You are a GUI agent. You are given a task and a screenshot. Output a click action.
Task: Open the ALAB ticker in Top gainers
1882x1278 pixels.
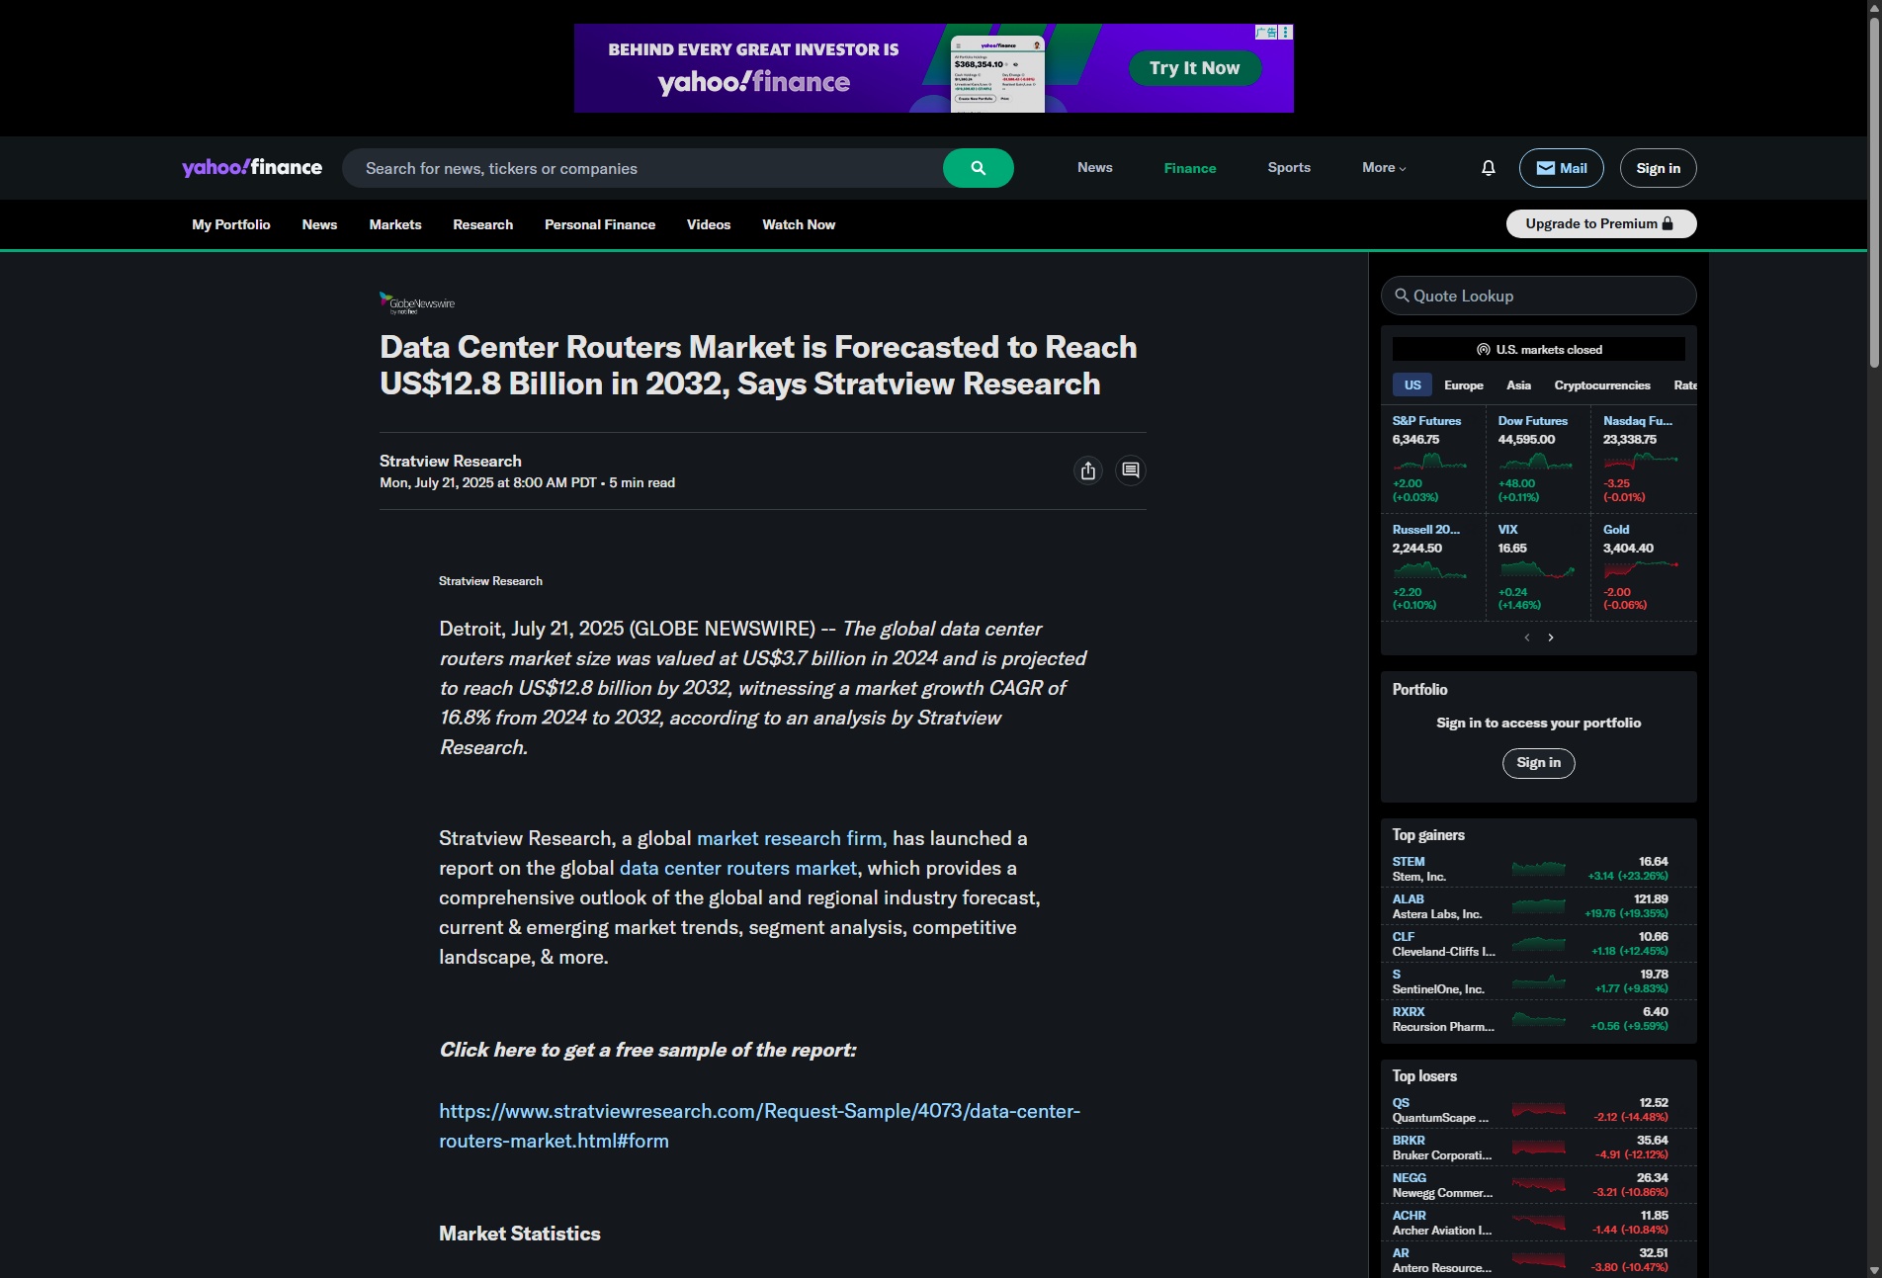(x=1408, y=899)
